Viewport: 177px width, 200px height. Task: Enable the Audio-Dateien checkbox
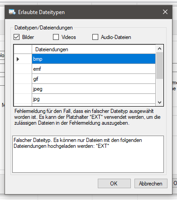tap(95, 37)
